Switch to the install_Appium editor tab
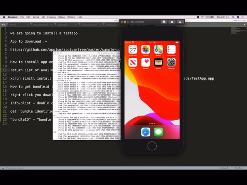The height and width of the screenshot is (185, 247). click(x=112, y=25)
